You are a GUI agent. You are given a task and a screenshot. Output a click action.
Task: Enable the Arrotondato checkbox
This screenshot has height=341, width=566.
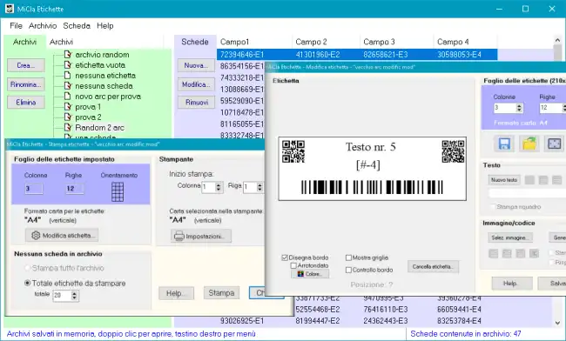click(x=293, y=265)
